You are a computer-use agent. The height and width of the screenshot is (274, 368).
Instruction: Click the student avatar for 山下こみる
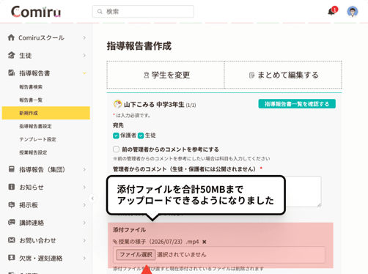coord(117,104)
